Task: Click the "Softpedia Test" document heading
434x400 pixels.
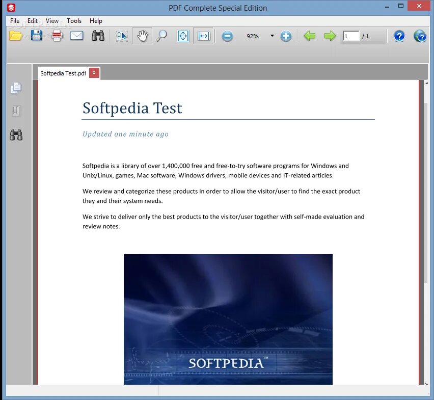Action: (x=132, y=108)
